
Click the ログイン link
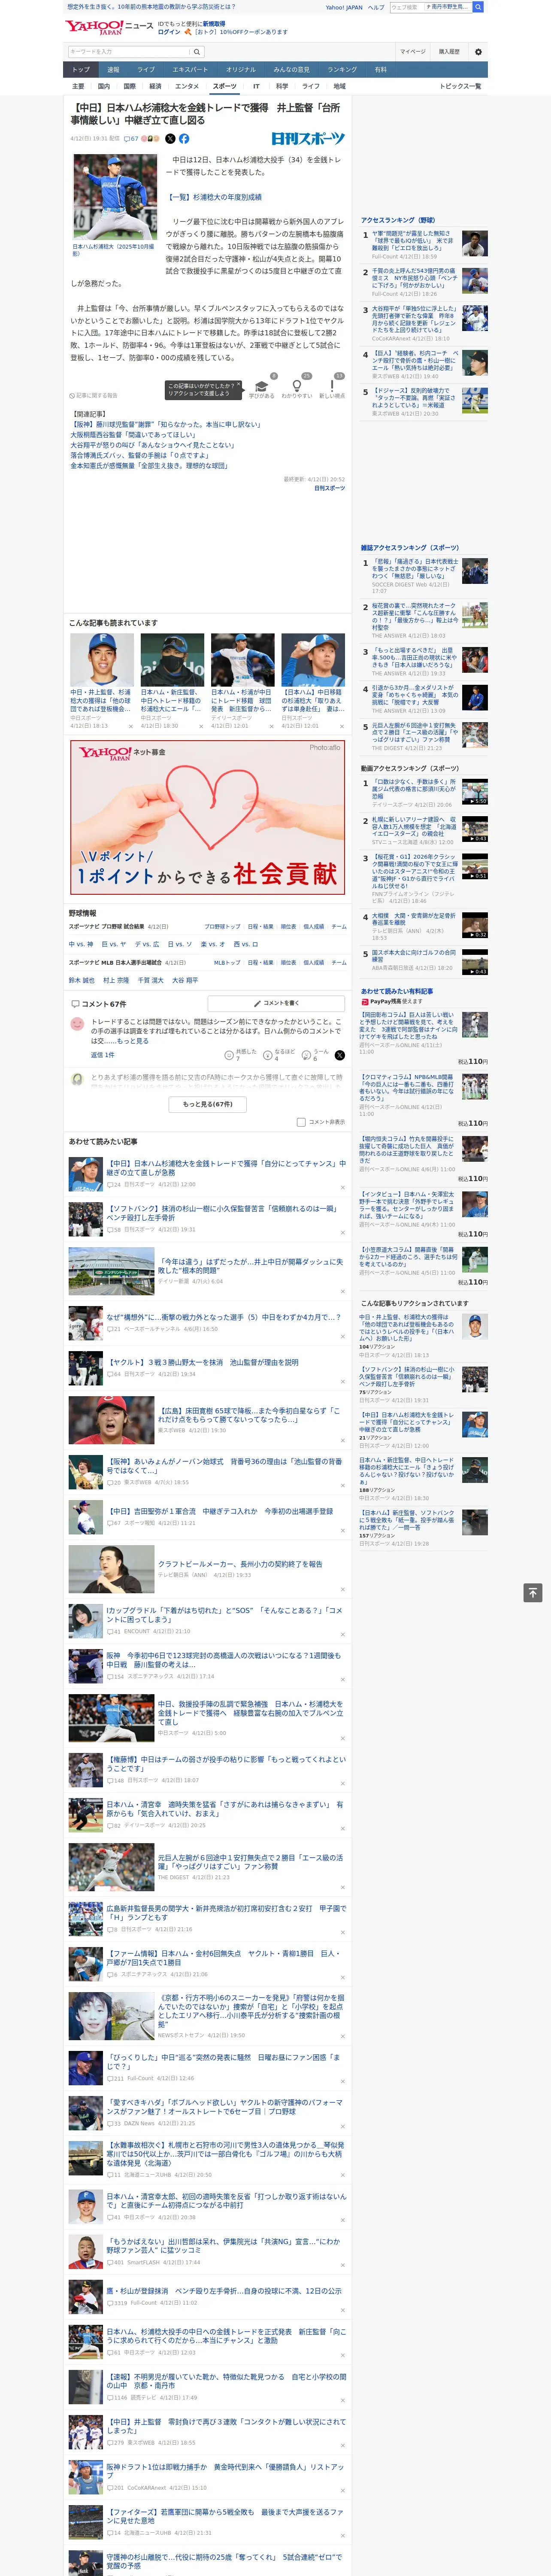[169, 32]
